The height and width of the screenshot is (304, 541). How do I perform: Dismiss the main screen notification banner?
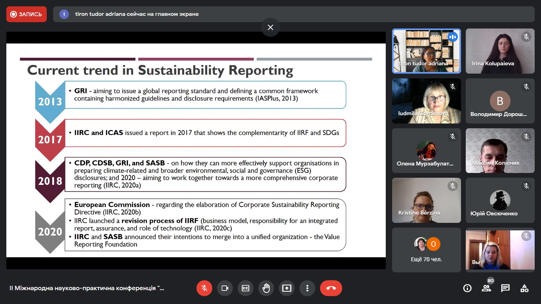pos(270,27)
